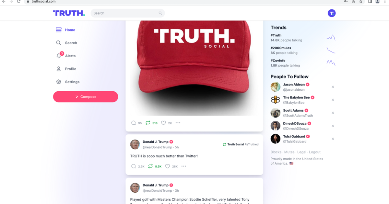Open more options on Trump's Twitter post
This screenshot has height=204, width=389.
tap(184, 166)
